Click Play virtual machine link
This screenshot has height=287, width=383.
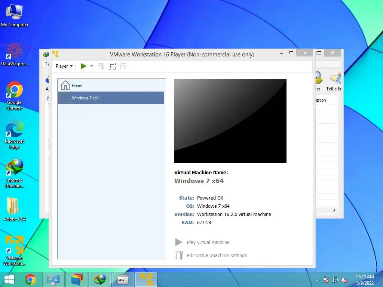click(208, 242)
